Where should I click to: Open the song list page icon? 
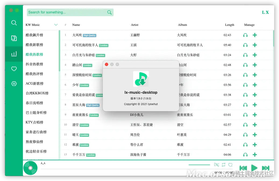tap(14, 38)
